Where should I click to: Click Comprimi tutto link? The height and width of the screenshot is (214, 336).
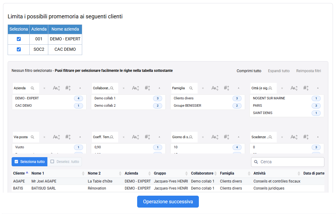tap(249, 71)
